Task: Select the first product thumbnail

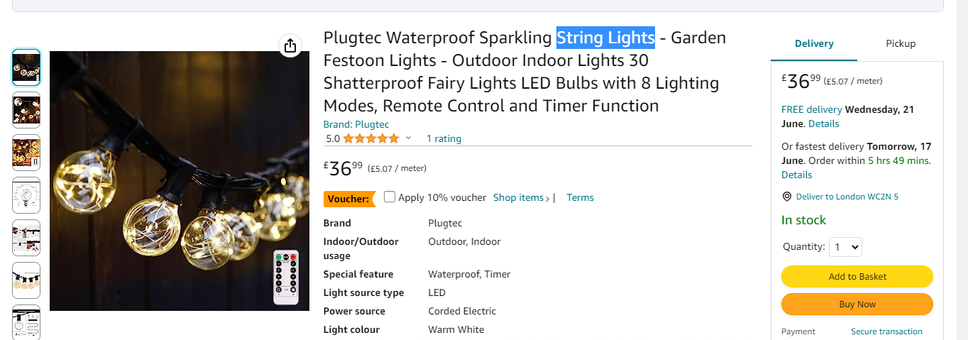Action: click(x=26, y=67)
